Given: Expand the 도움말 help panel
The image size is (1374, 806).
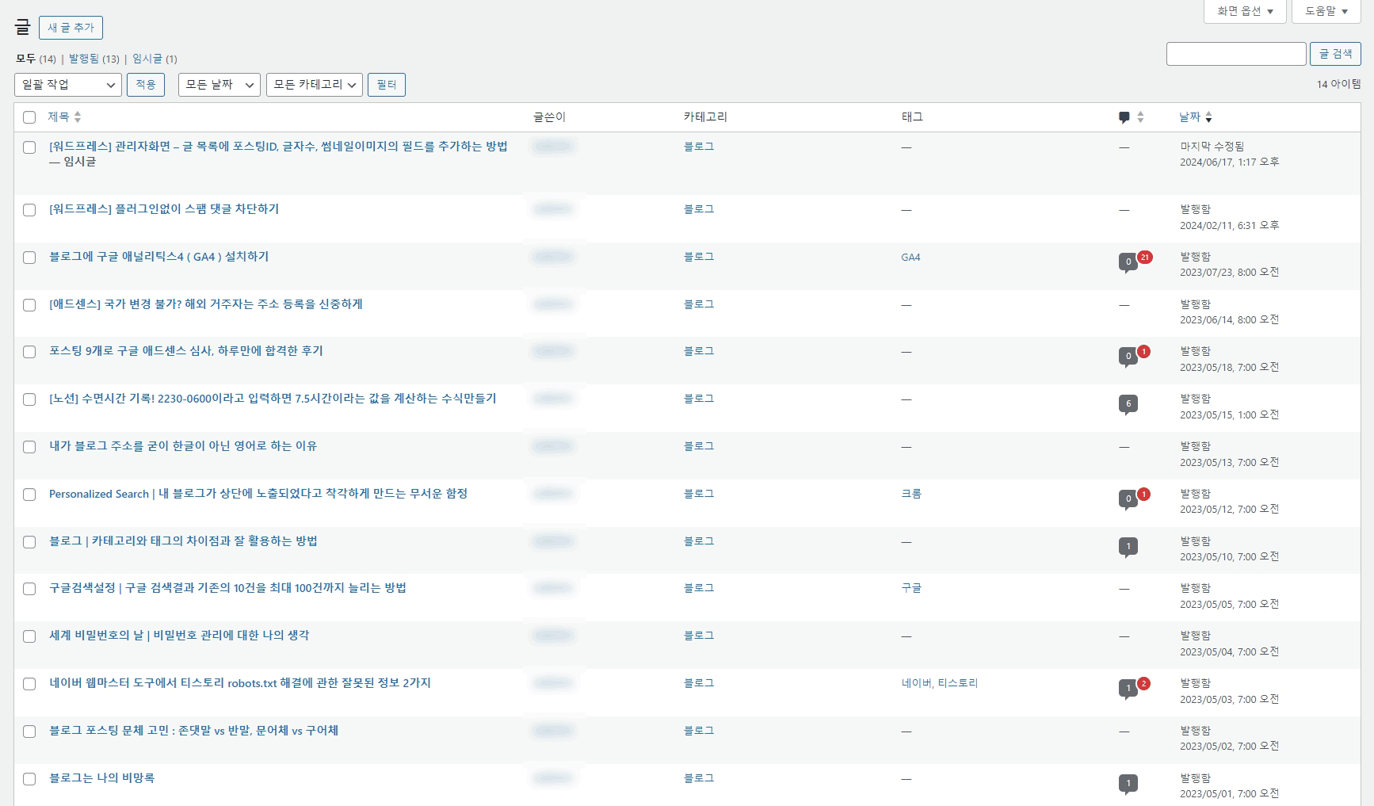Looking at the screenshot, I should coord(1326,11).
